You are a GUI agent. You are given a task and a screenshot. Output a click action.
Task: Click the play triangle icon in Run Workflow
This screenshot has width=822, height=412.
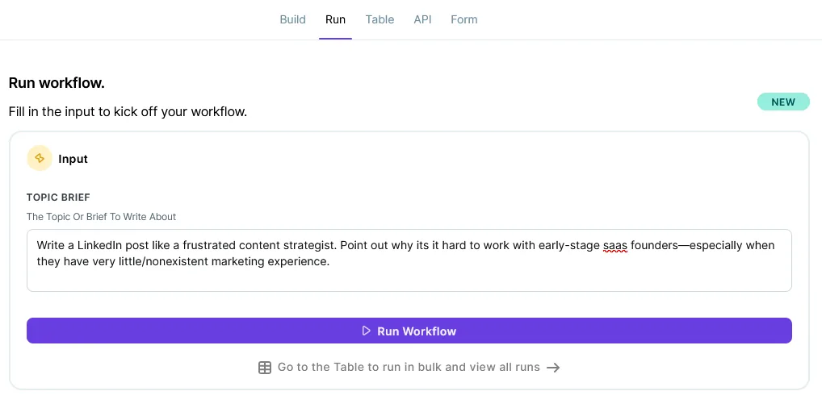[367, 331]
